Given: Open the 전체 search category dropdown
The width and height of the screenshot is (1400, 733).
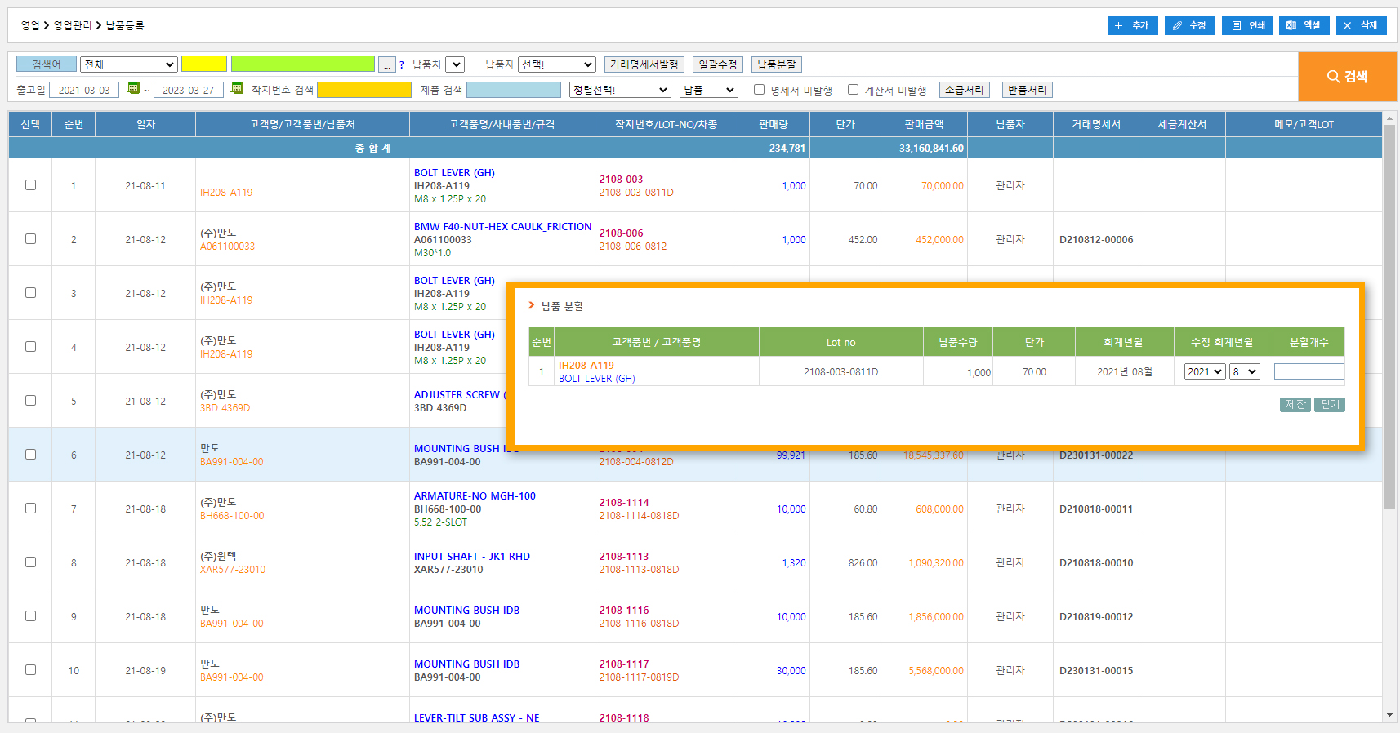Looking at the screenshot, I should click(x=128, y=64).
